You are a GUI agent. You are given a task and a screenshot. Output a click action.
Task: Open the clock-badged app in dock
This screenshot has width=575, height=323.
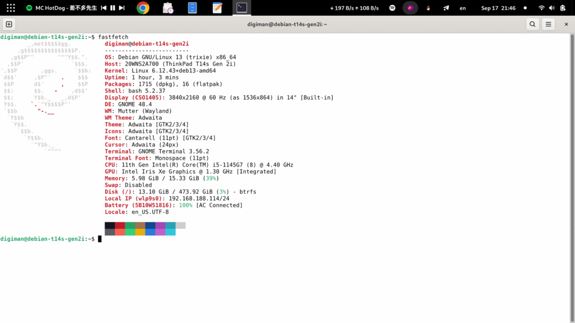(167, 8)
